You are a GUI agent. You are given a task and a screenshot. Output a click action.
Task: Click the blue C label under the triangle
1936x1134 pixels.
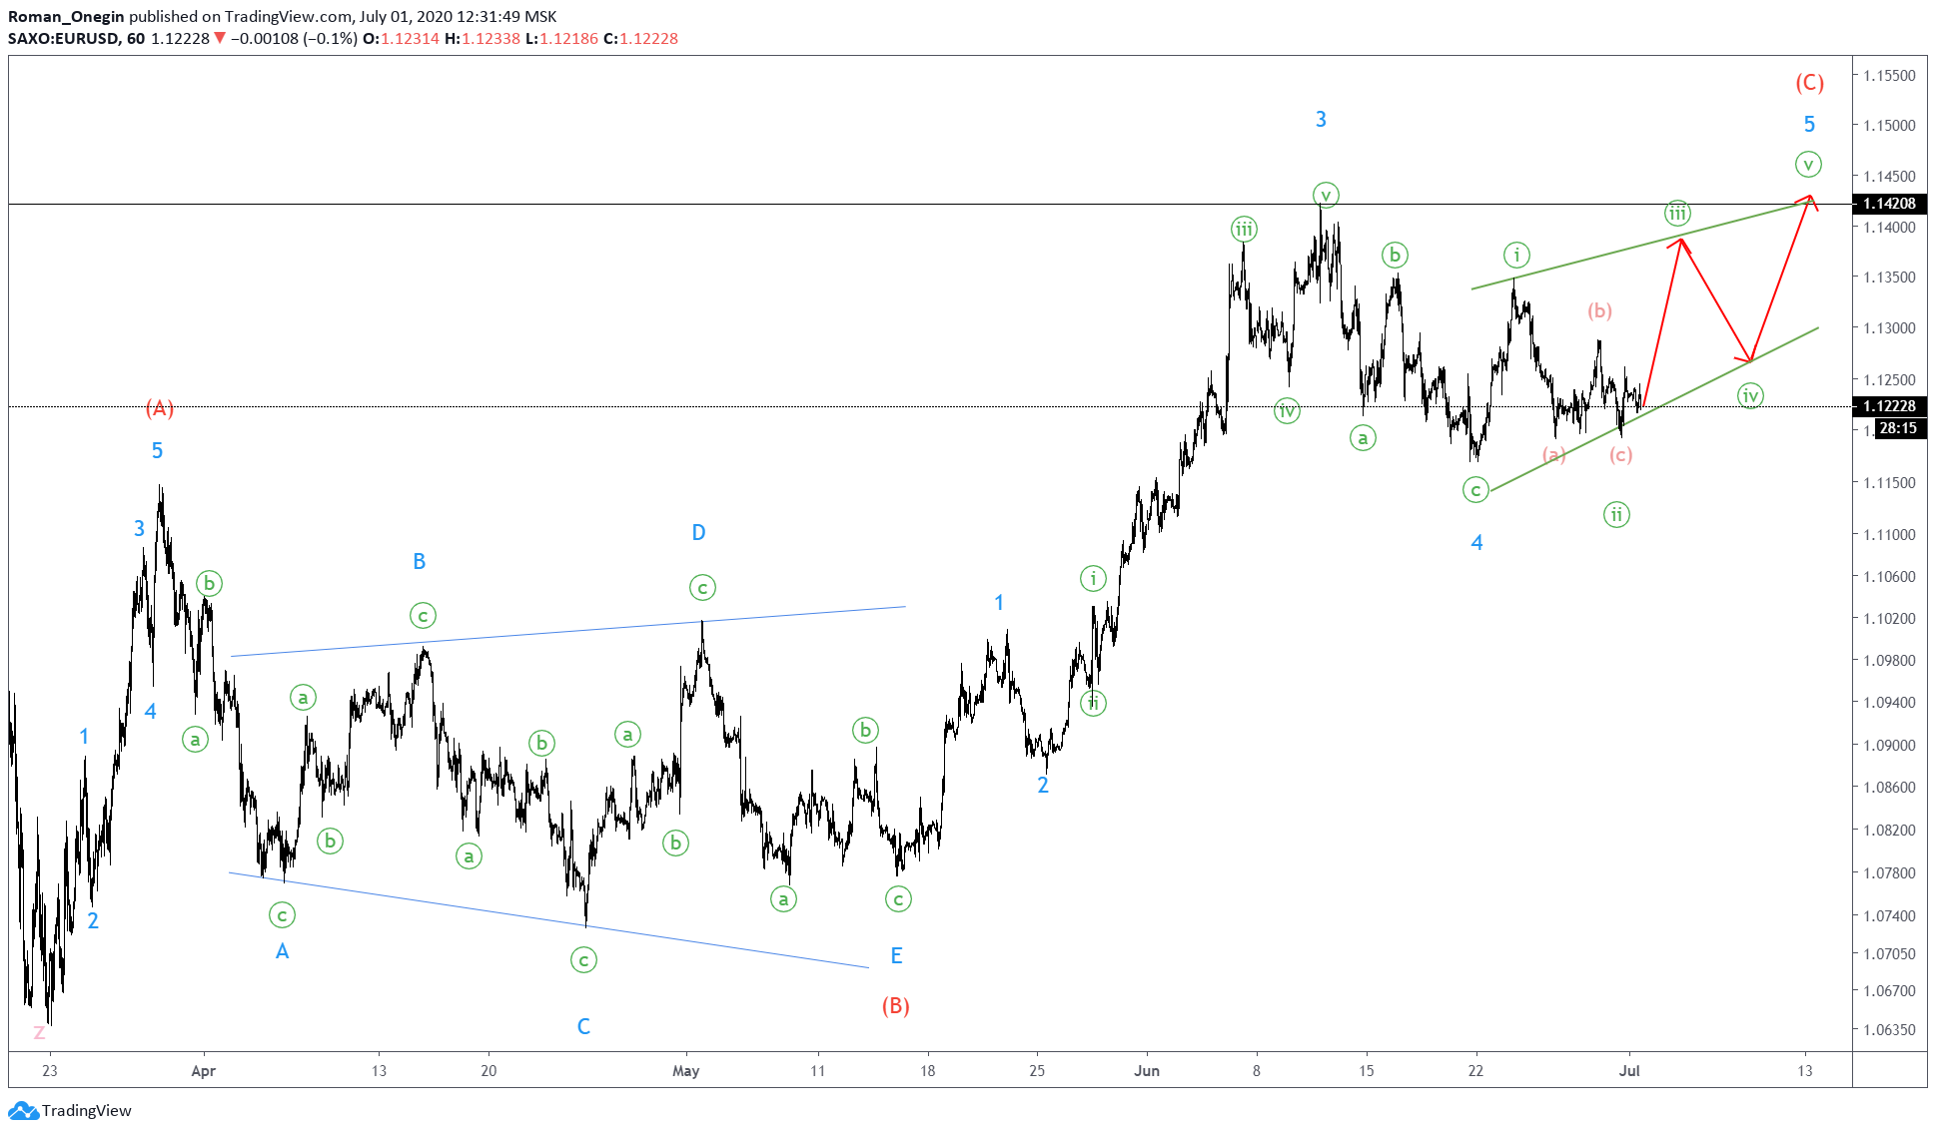coord(583,1026)
